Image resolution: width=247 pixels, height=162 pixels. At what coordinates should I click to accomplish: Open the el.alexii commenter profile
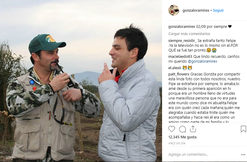click(174, 68)
